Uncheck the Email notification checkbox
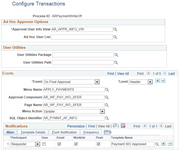Screen dimensions: 180x151 [x=59, y=144]
